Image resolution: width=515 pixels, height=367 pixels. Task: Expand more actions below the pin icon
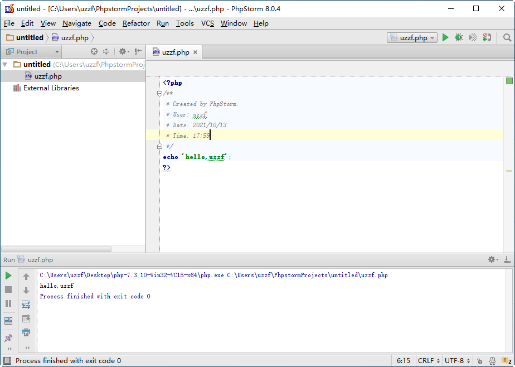[9, 349]
